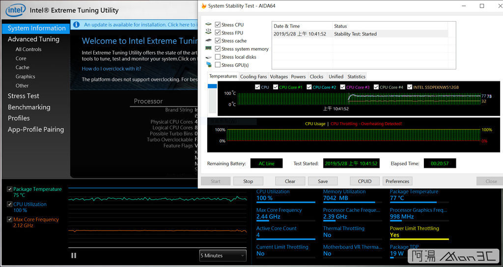503x267 pixels.
Task: Click the Power Limit Throttling Yes value
Action: coord(394,235)
